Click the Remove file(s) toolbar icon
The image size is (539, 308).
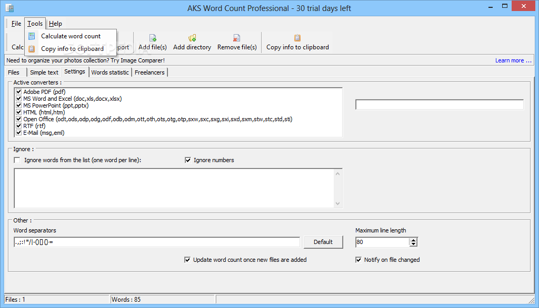point(236,38)
